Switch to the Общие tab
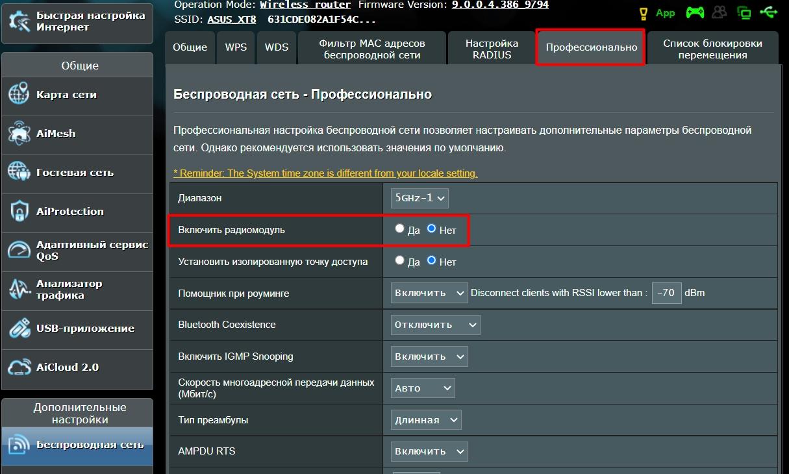This screenshot has height=474, width=789. point(190,48)
